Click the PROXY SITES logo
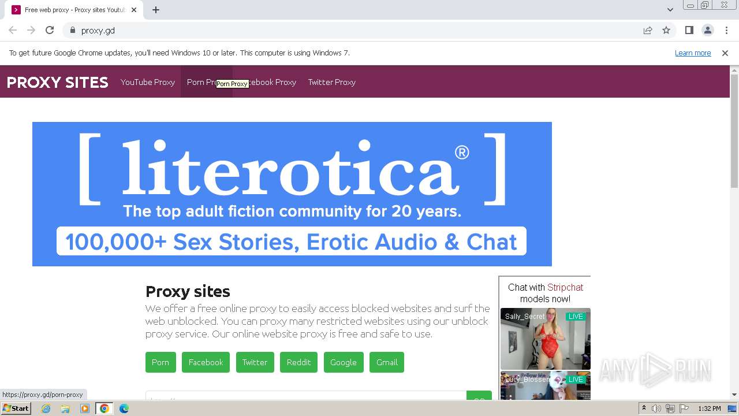The height and width of the screenshot is (416, 739). 58,82
